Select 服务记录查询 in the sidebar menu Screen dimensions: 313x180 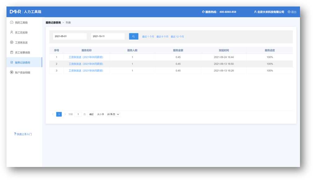pyautogui.click(x=23, y=63)
